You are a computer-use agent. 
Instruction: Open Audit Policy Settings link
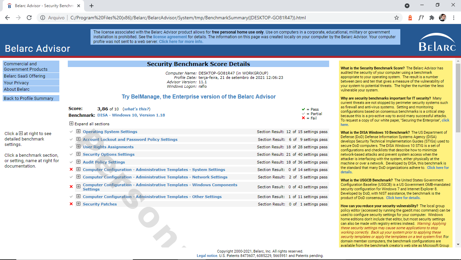(x=104, y=162)
